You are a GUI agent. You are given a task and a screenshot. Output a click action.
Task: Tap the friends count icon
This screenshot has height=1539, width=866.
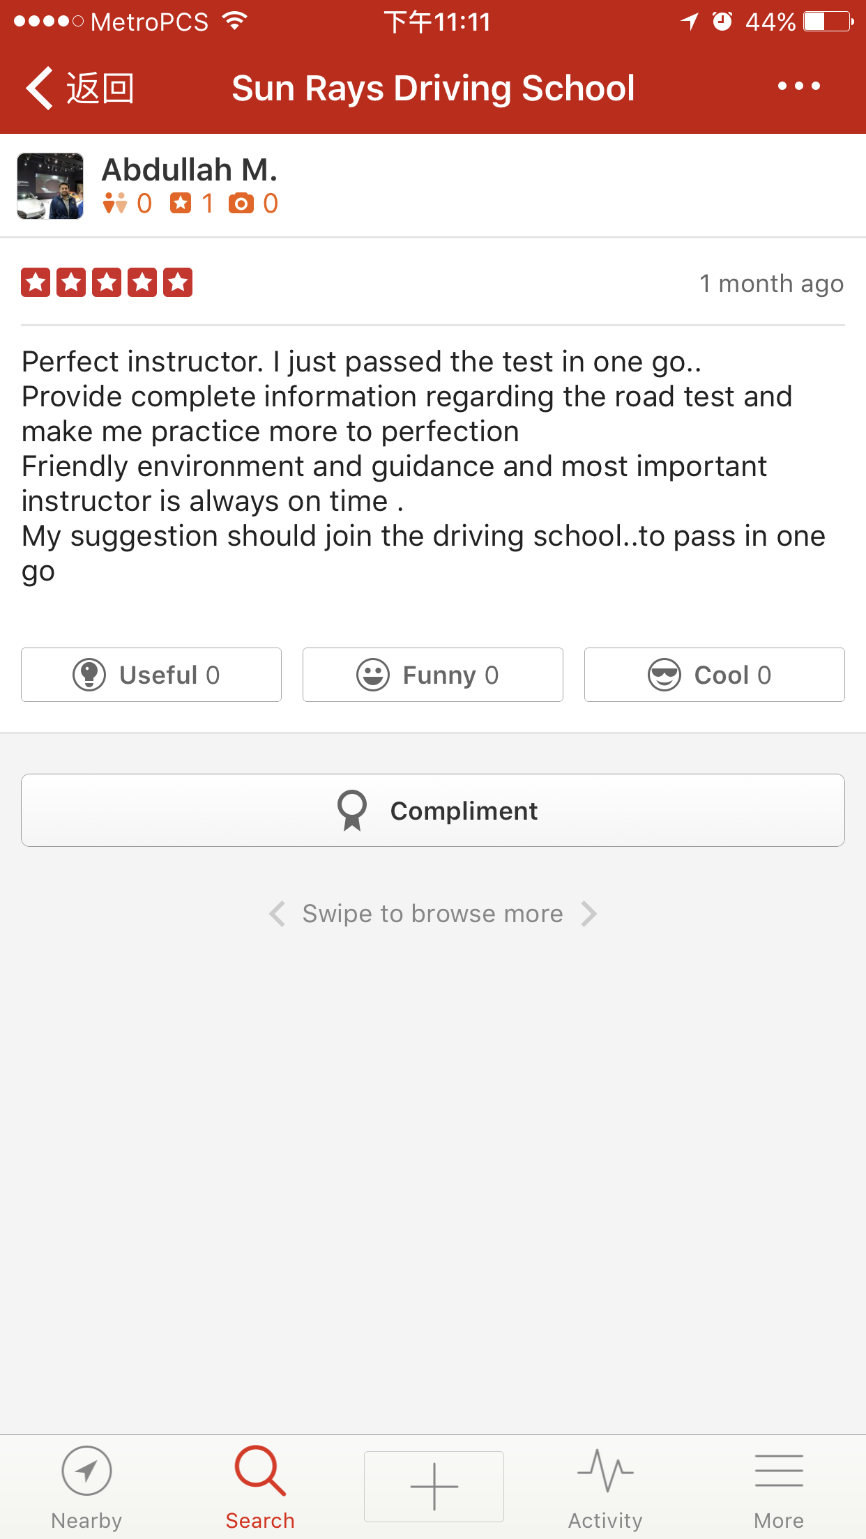(x=115, y=204)
